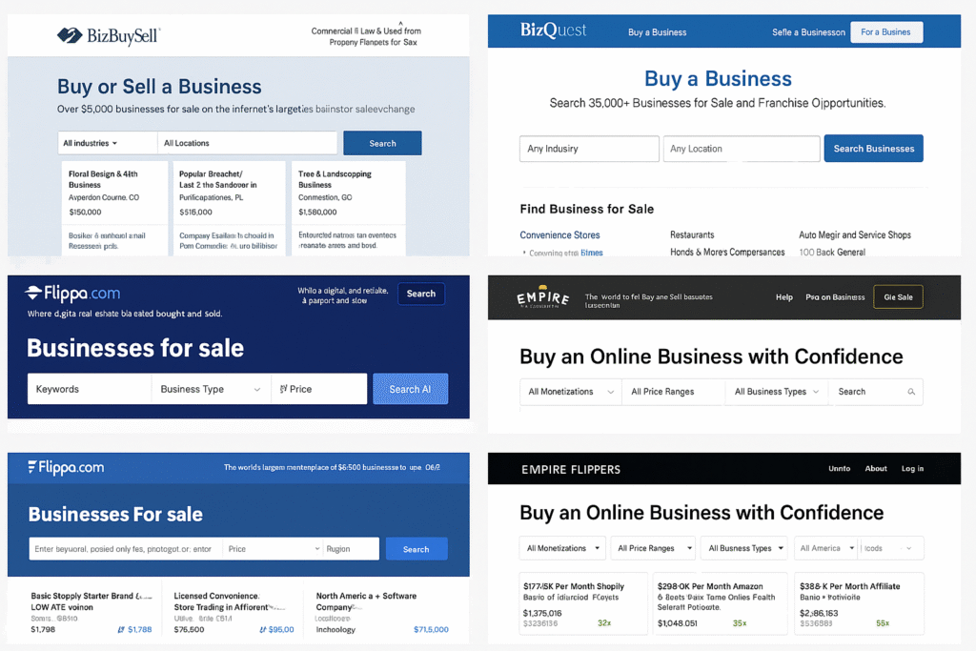Click the Any Indusiry field on BizQuest

tap(589, 149)
